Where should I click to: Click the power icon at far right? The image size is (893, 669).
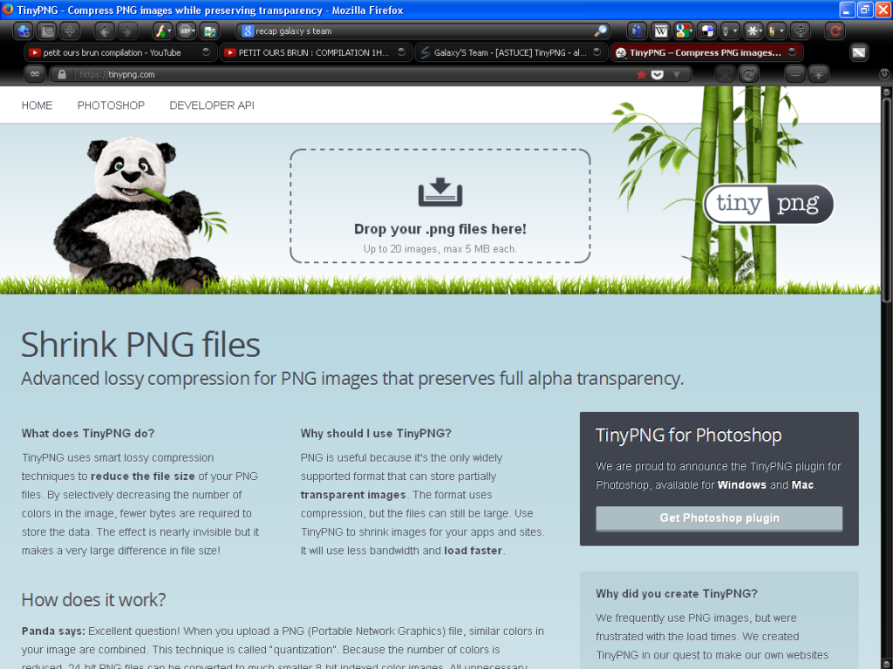coord(884,74)
